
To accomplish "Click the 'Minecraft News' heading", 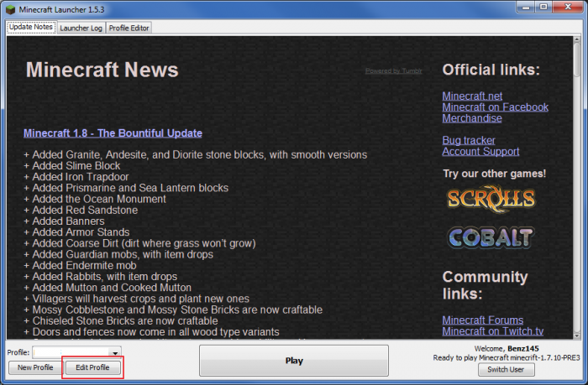I will tap(102, 70).
